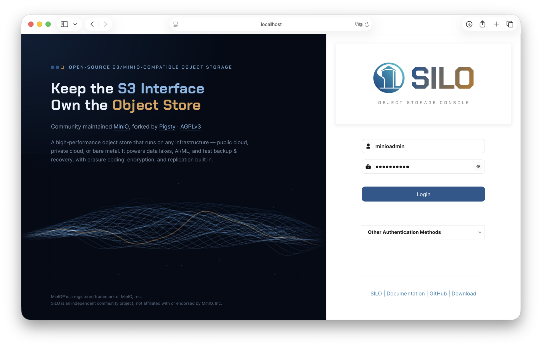Viewport: 542px width, 348px height.
Task: Focus the username field with minioadmin
Action: (x=424, y=146)
